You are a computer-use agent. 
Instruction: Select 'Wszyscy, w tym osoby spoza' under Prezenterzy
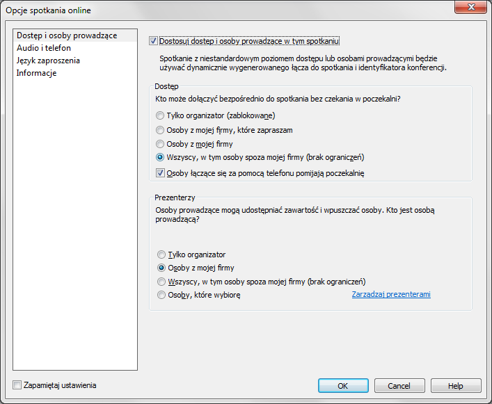click(161, 282)
